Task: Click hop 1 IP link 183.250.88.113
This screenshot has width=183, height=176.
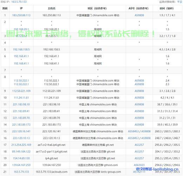Action: pos(21,15)
